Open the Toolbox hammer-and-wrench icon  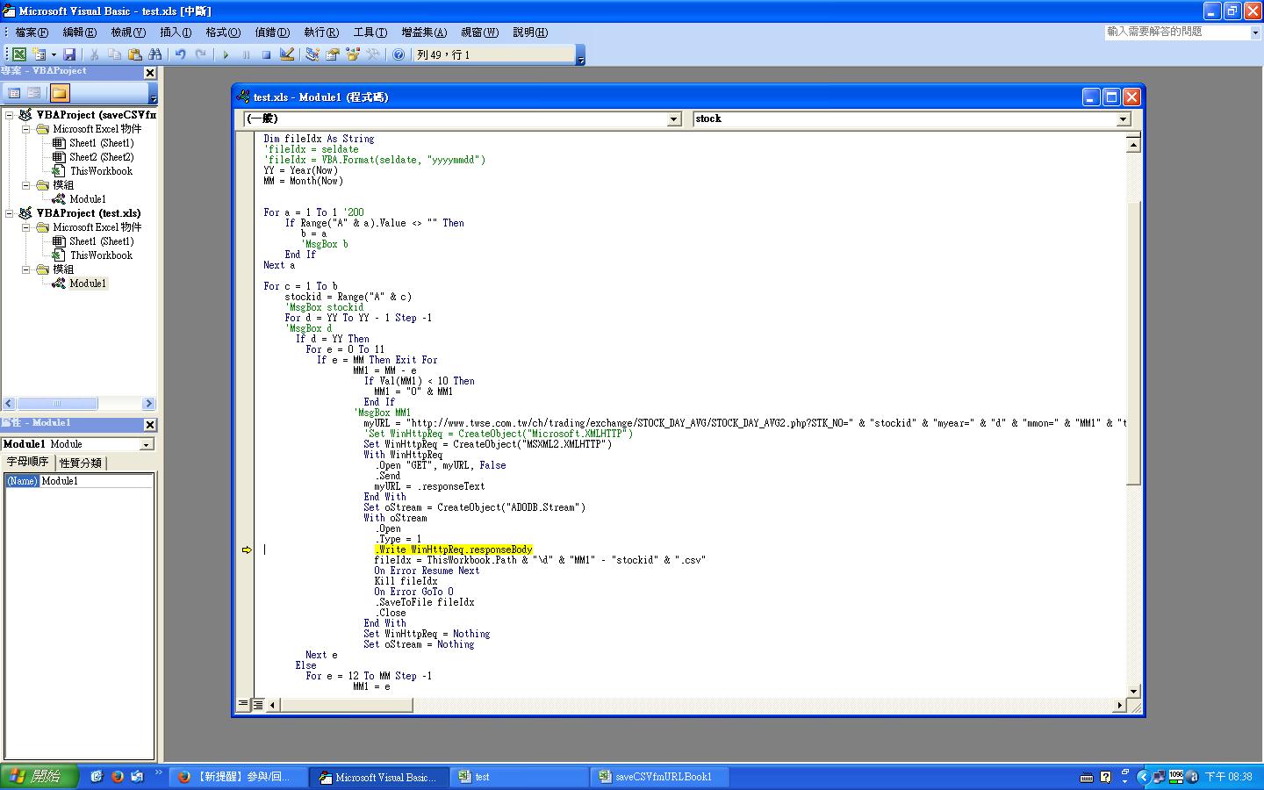click(x=374, y=54)
